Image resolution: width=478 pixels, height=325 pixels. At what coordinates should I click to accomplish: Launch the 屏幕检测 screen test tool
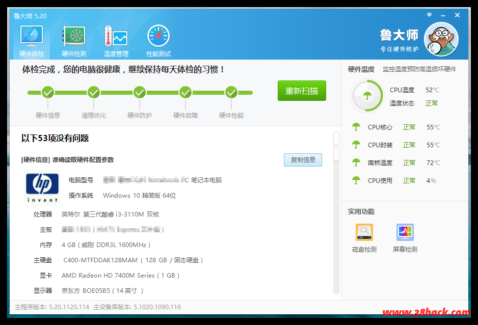[405, 238]
